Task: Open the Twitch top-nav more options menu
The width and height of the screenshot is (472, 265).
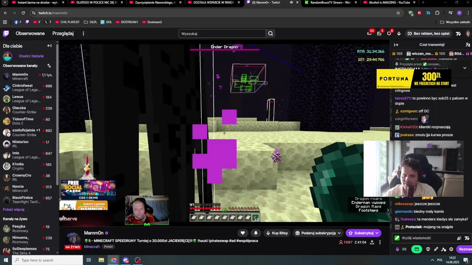Action: (x=83, y=33)
